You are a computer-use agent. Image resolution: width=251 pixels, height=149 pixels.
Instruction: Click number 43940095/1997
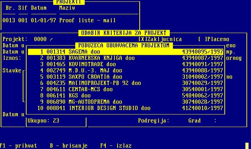202,52
